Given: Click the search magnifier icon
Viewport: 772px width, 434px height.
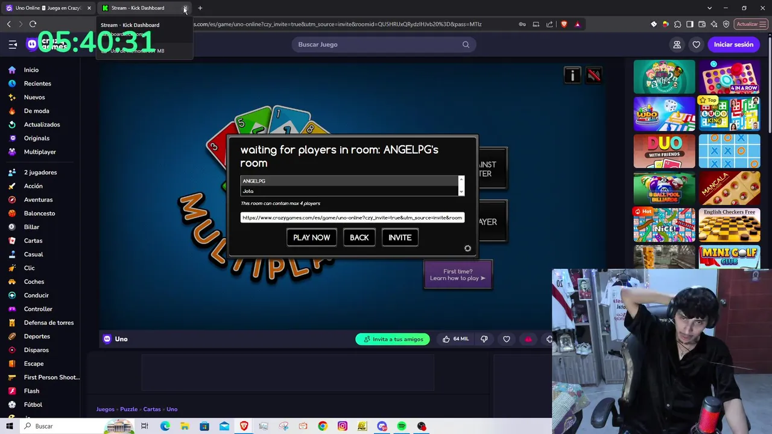Looking at the screenshot, I should [466, 45].
